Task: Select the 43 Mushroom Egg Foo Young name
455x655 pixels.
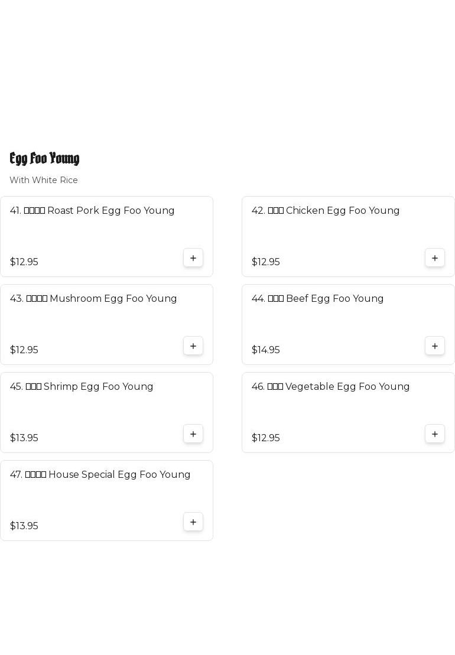Action: click(93, 299)
